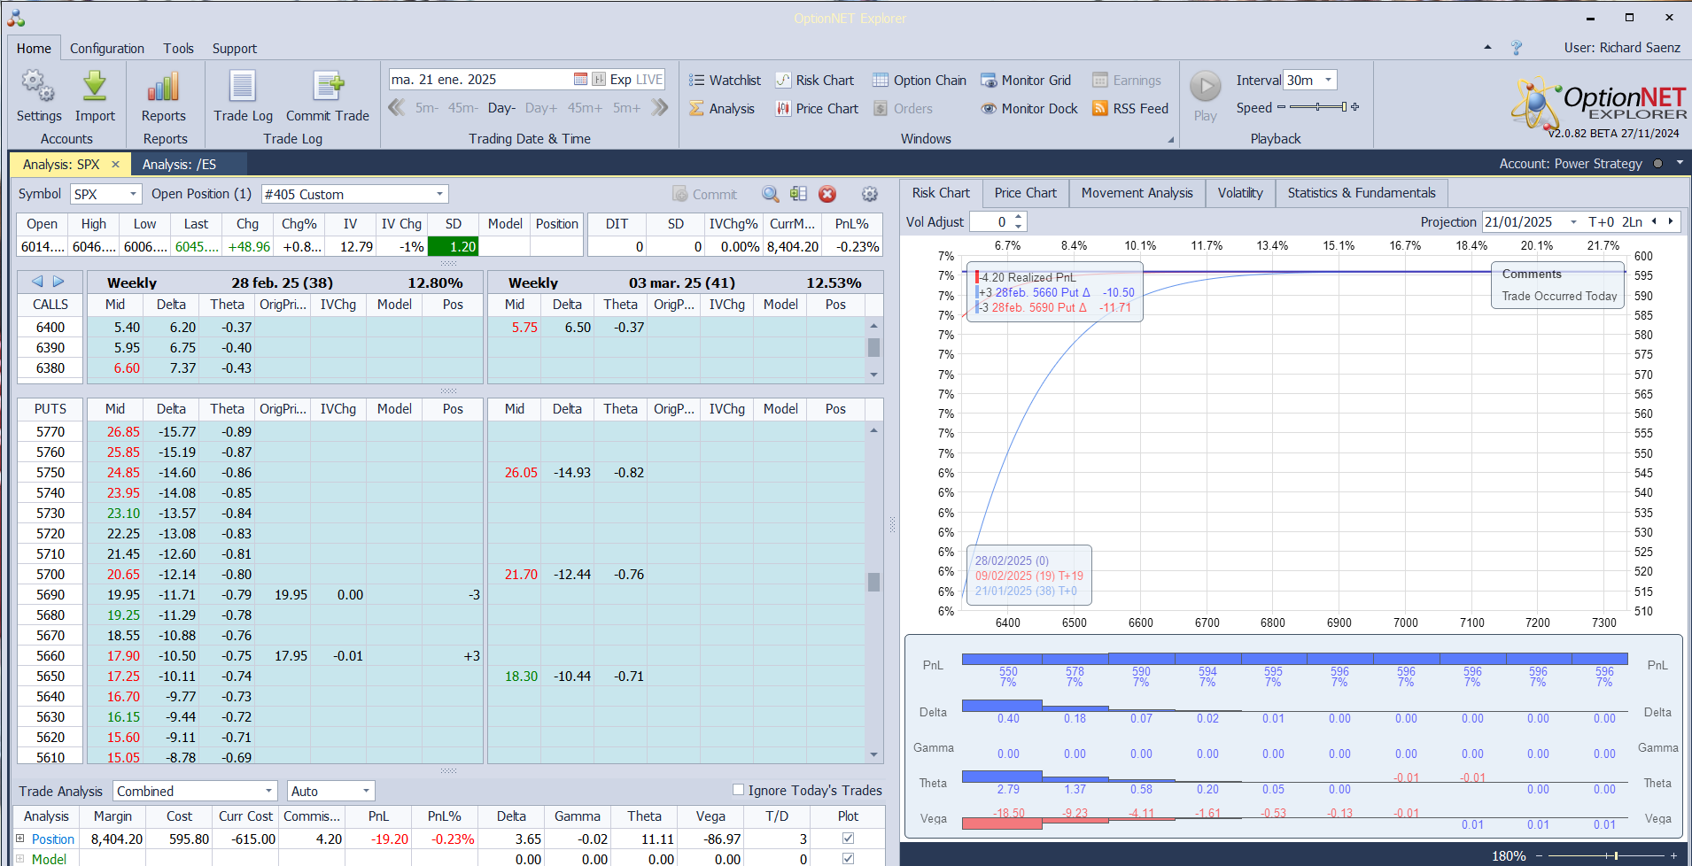Screen dimensions: 1692x866
Task: Toggle Plot checkbox for Model row
Action: pyautogui.click(x=848, y=858)
